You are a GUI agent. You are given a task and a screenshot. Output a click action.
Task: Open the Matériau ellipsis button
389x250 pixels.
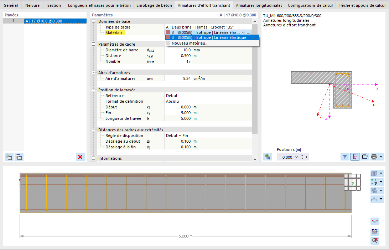click(x=249, y=32)
